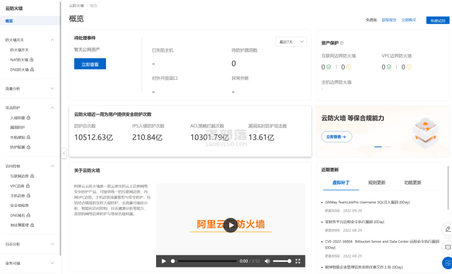Screen dimensions: 452x274
Task: Click the lock icon beside 入侵防御
Action: pyautogui.click(x=28, y=118)
